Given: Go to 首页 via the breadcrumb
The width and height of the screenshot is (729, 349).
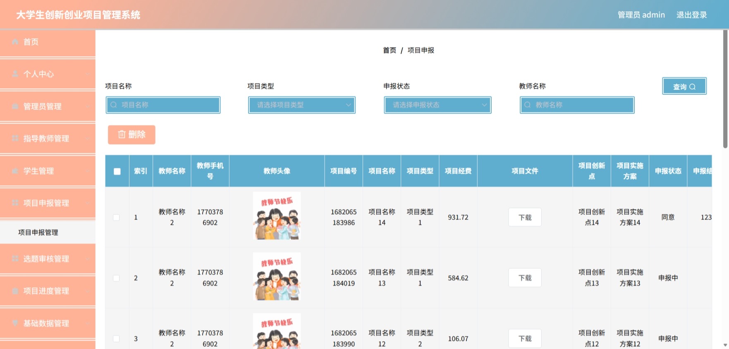Looking at the screenshot, I should click(x=390, y=50).
